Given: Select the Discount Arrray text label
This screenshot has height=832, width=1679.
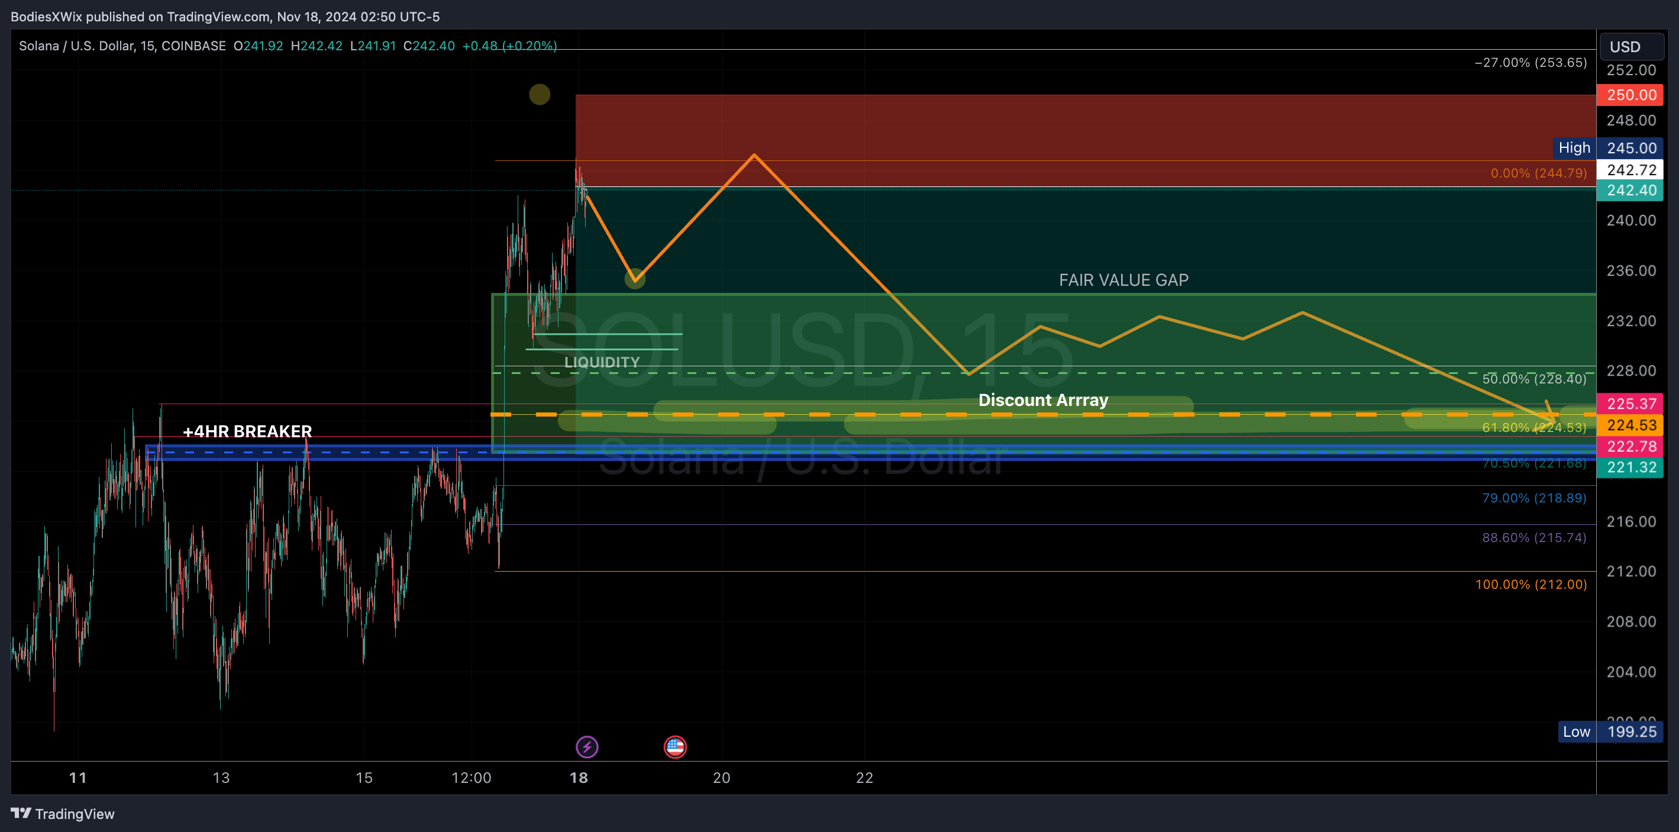Looking at the screenshot, I should (1043, 399).
